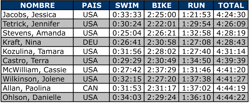Select McWilliam, Cassie total time 4:41:20
Screen dimensions: 250x103
coord(231,70)
